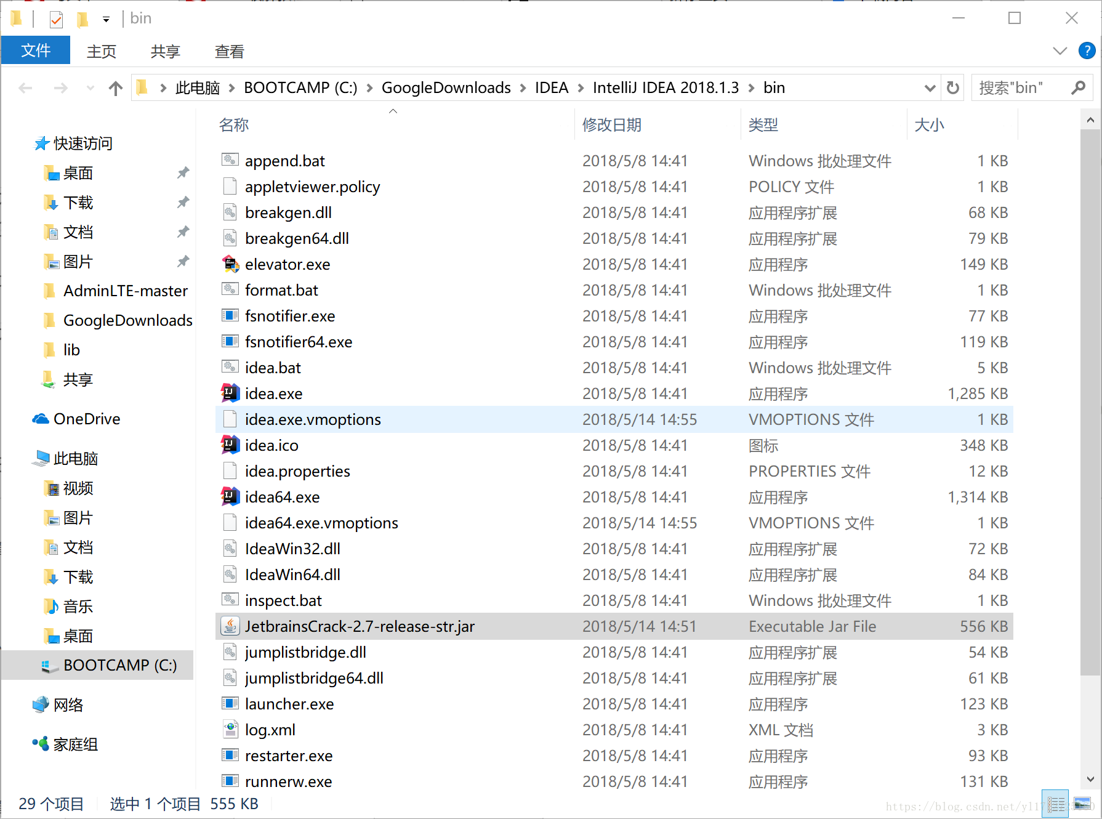Screen dimensions: 1102x819
Task: Click the Quick access star icon
Action: tap(41, 143)
